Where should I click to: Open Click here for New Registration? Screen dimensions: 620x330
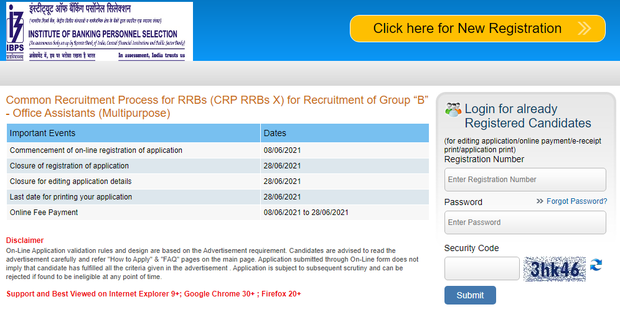[x=477, y=29]
